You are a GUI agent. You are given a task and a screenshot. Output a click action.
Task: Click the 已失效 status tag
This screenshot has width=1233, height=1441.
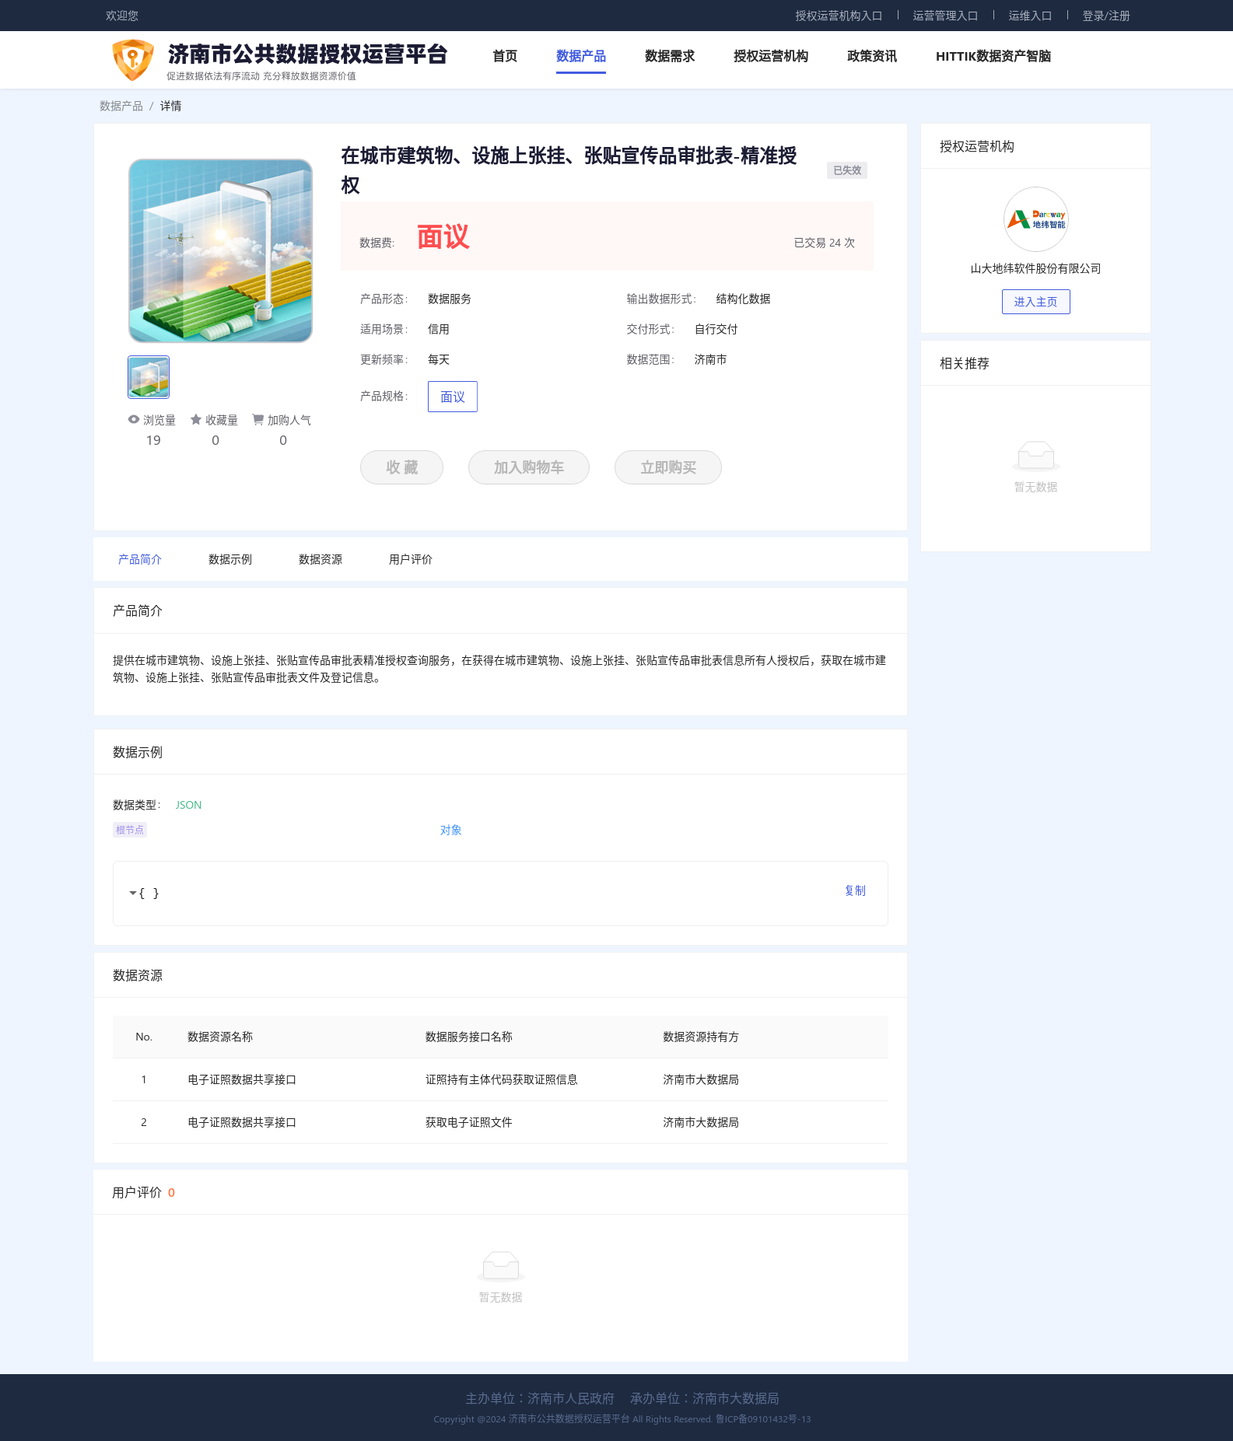tap(847, 170)
